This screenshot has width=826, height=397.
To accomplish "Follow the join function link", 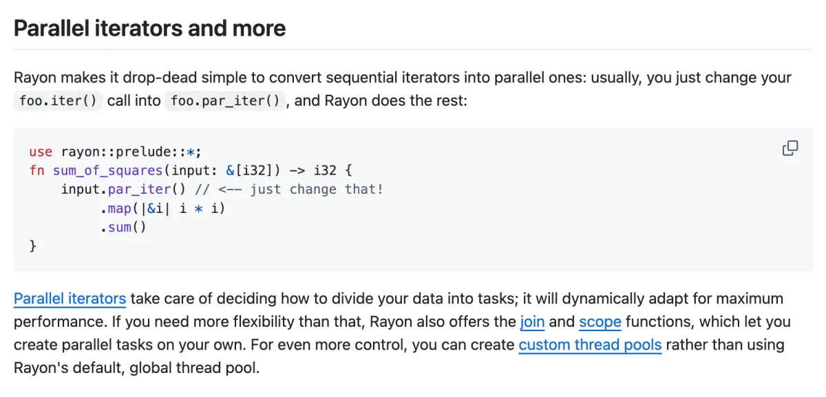I will pos(532,321).
